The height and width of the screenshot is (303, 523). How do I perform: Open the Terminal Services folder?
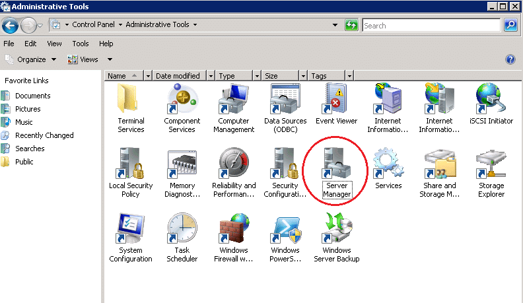click(x=130, y=108)
